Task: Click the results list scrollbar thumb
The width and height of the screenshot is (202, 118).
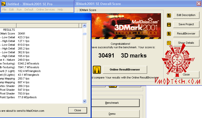Action: coord(85,34)
